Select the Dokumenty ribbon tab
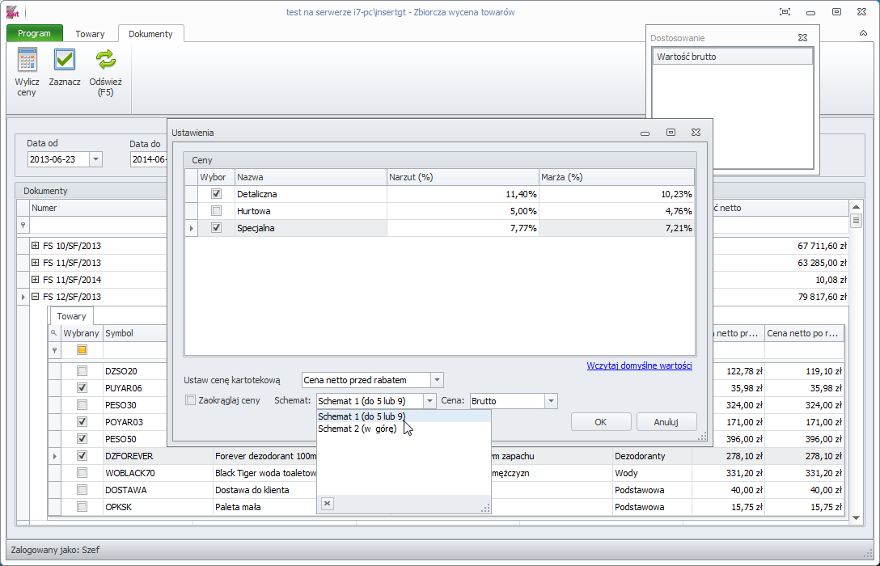 150,34
